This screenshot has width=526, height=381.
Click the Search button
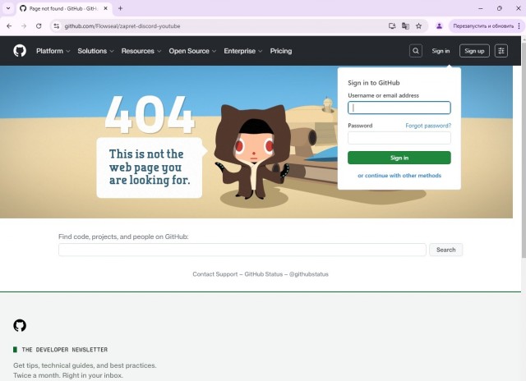[x=445, y=250]
